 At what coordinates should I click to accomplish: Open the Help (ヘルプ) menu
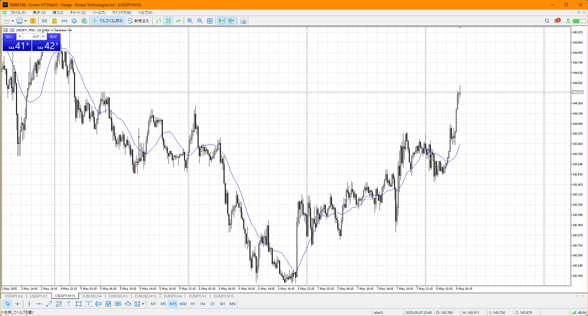point(145,13)
